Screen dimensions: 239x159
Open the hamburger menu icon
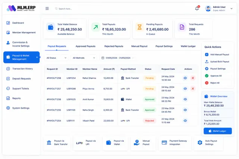tap(47, 9)
